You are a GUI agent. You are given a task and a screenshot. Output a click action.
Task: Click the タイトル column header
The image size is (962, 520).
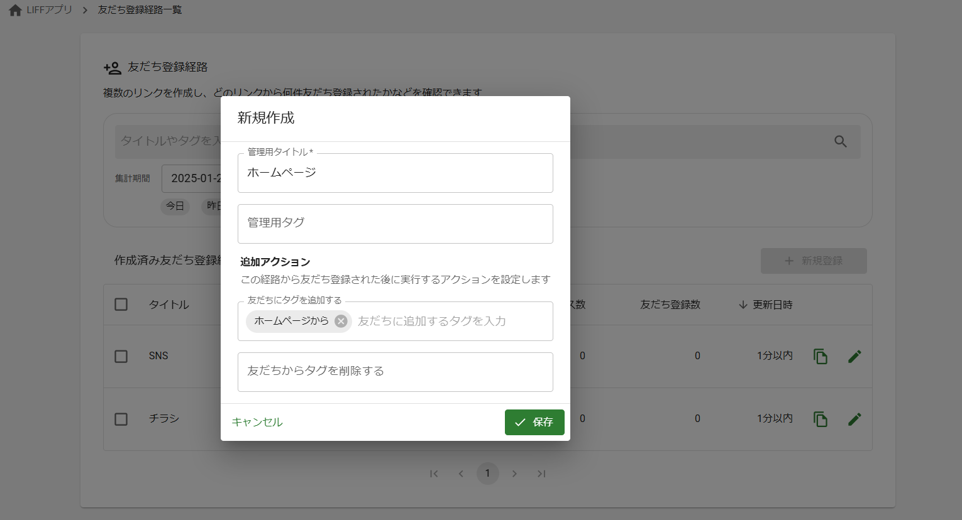169,305
